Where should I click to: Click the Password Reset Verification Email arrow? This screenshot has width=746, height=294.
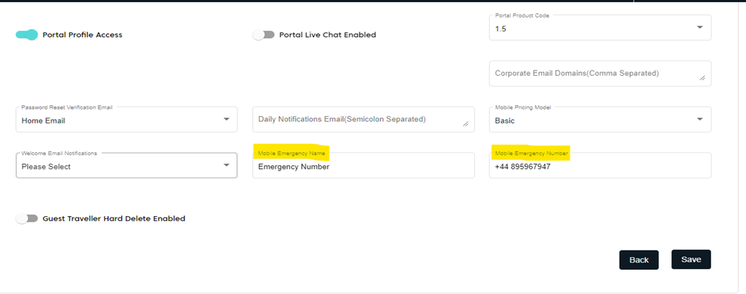pos(225,120)
